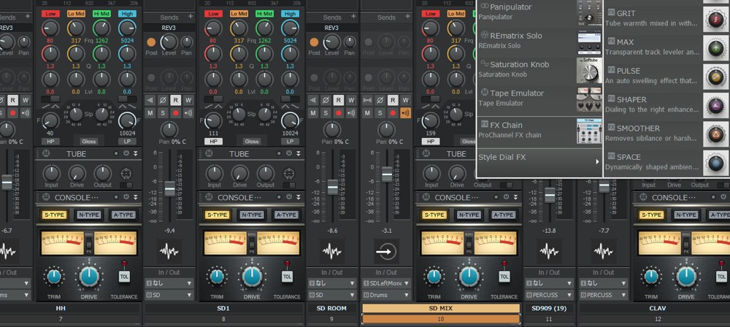730x327 pixels.
Task: Toggle TOL tolerance switch on SD1 console emulator
Action: (x=287, y=277)
